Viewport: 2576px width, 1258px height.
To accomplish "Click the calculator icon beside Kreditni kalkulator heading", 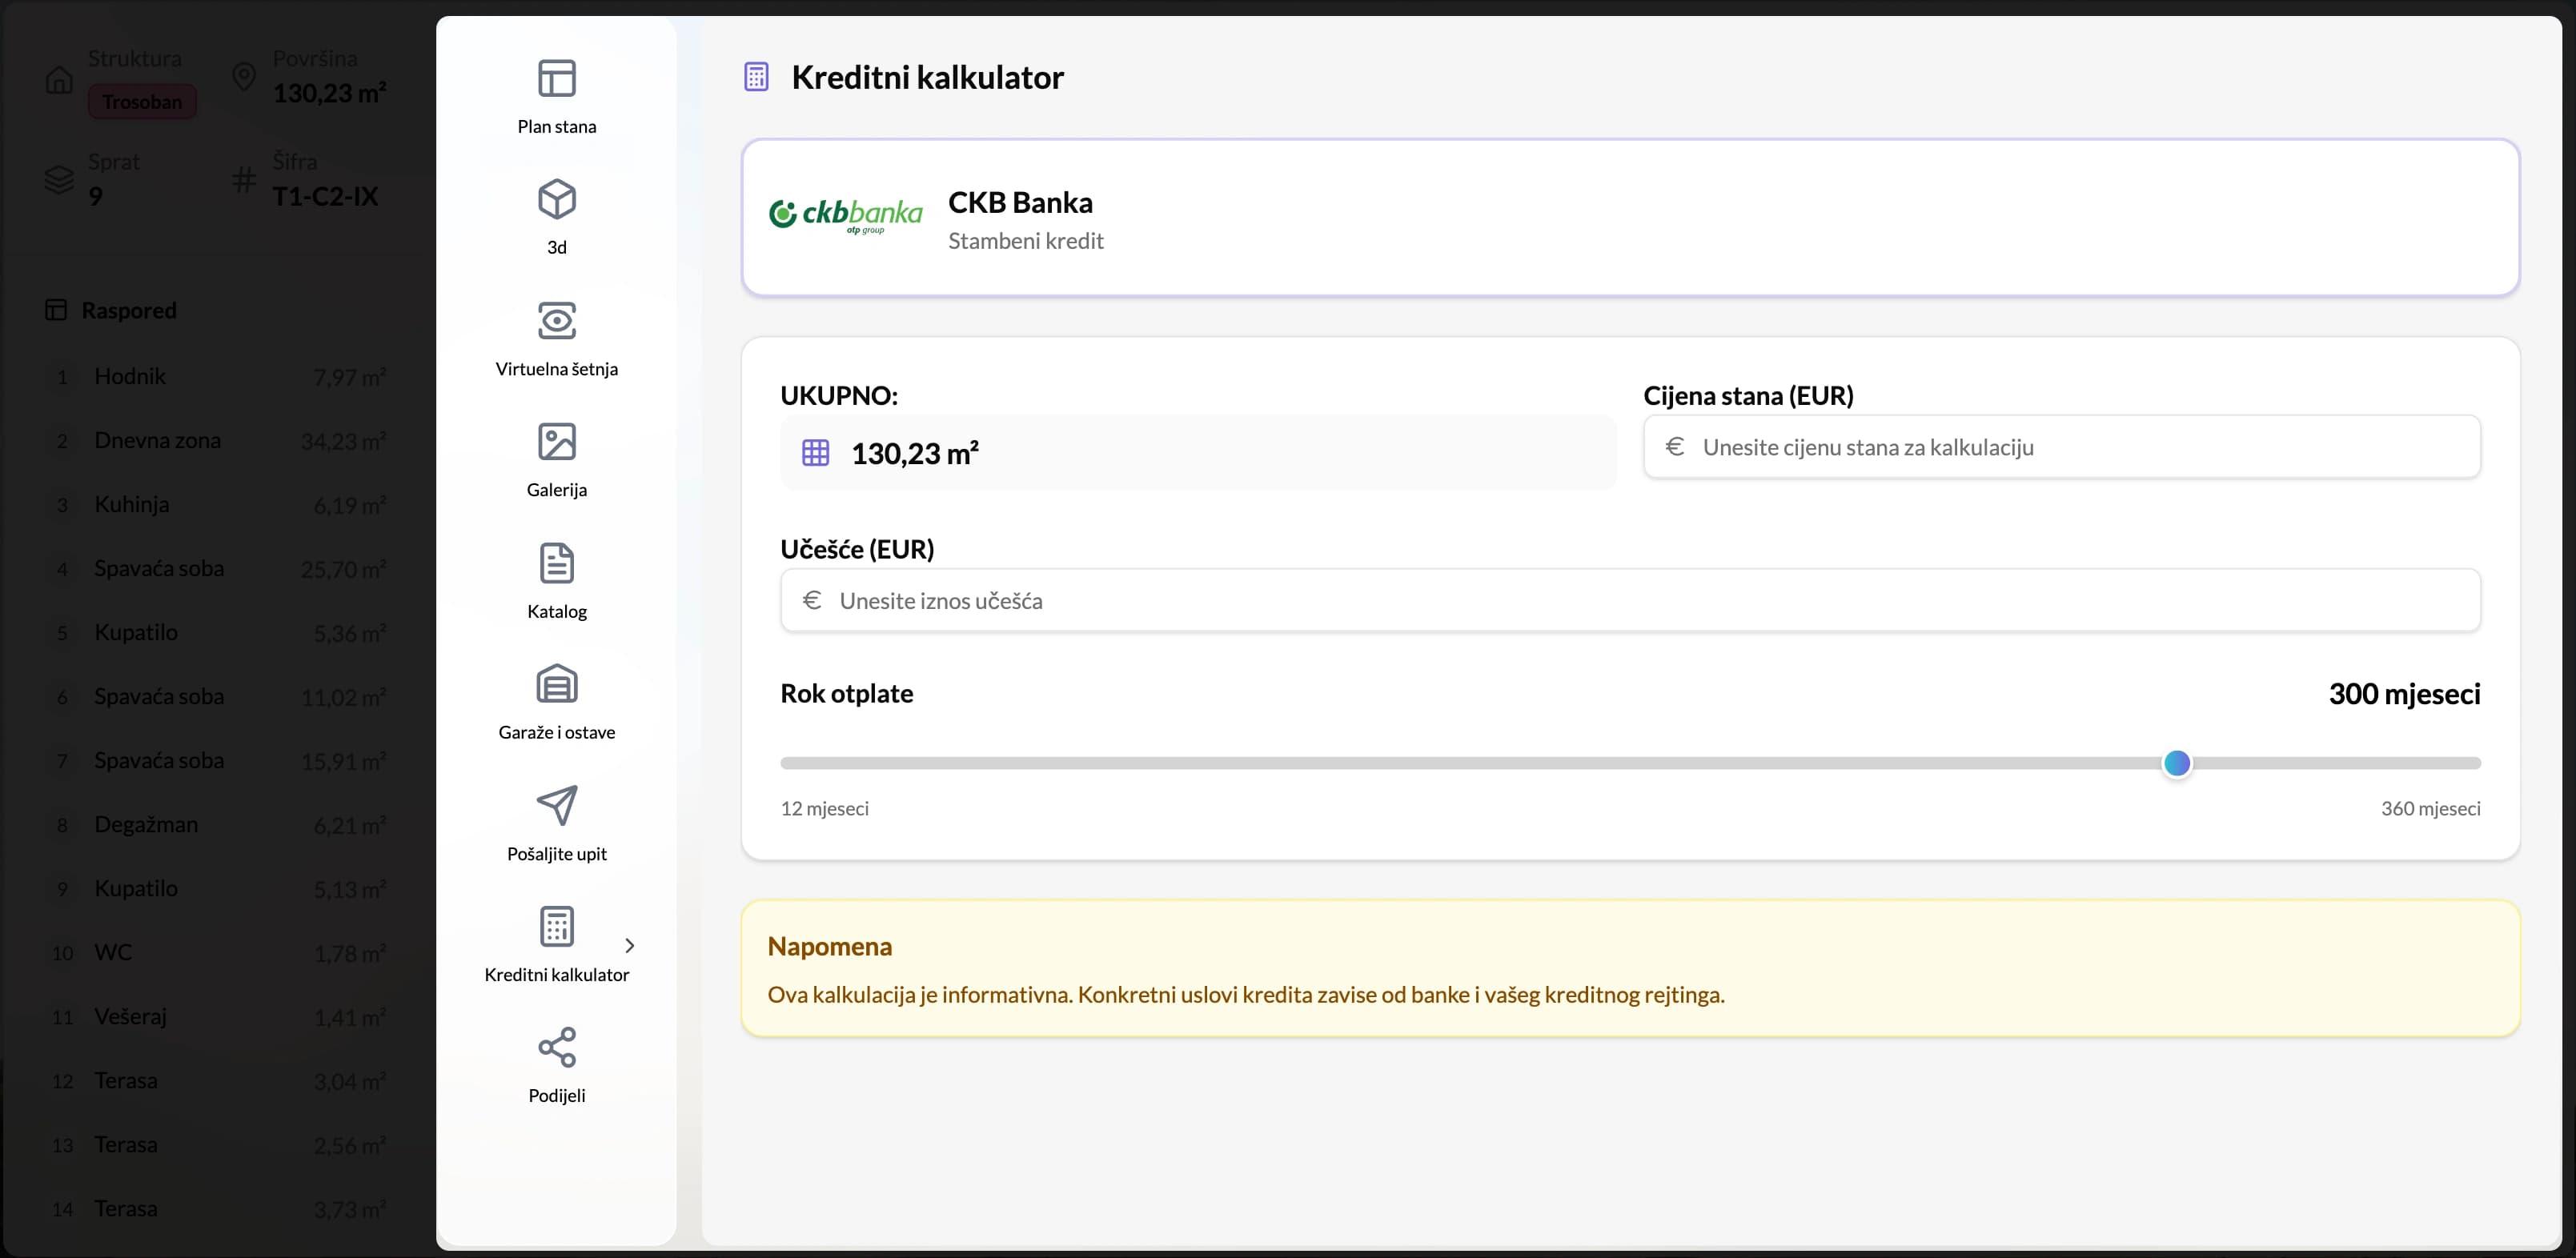I will click(x=756, y=77).
